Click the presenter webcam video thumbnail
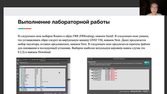 click(153, 8)
